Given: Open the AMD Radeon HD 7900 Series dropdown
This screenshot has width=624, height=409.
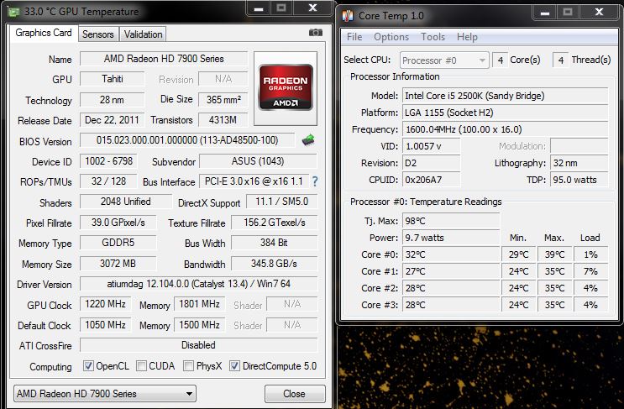Looking at the screenshot, I should [x=105, y=394].
